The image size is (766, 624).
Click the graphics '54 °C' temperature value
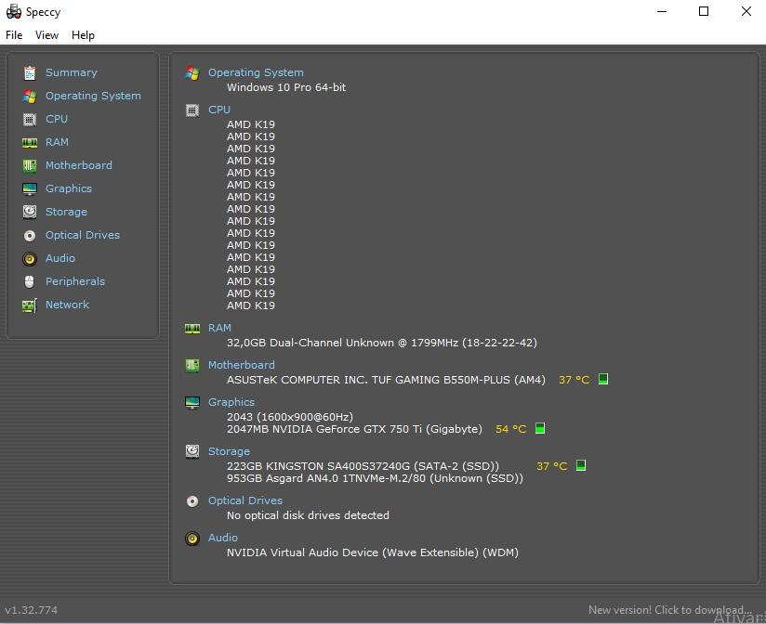pos(511,429)
